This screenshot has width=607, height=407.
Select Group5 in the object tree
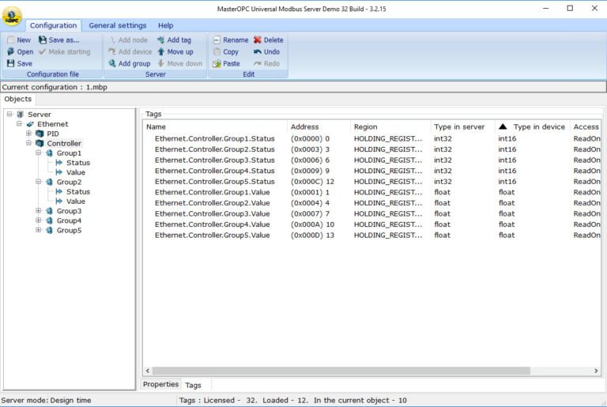(x=69, y=231)
